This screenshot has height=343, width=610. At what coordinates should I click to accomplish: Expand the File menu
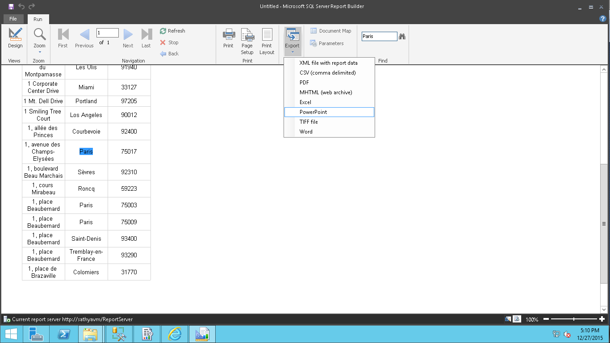coord(13,19)
